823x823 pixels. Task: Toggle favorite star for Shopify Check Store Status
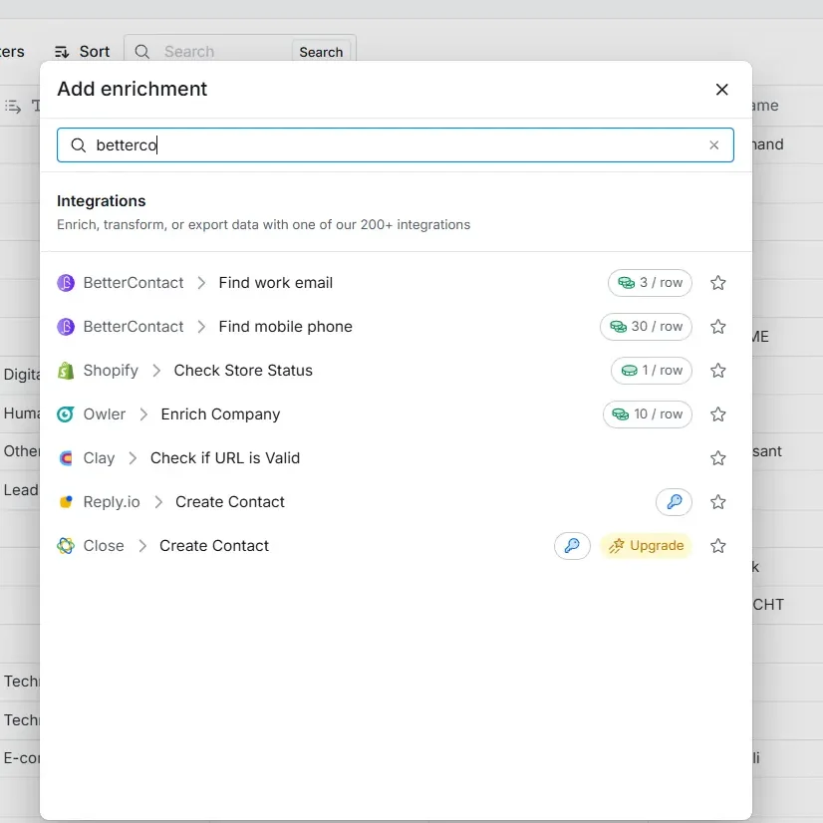pyautogui.click(x=717, y=371)
